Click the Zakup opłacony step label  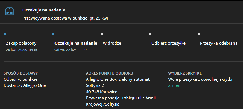21,43
